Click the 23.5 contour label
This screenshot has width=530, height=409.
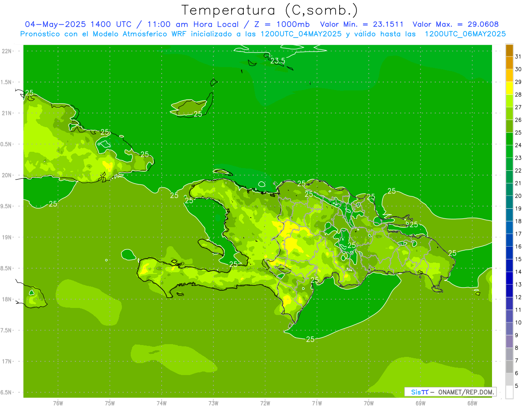(x=278, y=61)
